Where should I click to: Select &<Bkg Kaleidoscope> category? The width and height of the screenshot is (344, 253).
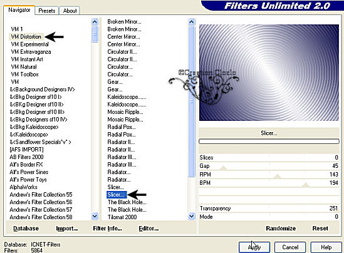point(34,127)
